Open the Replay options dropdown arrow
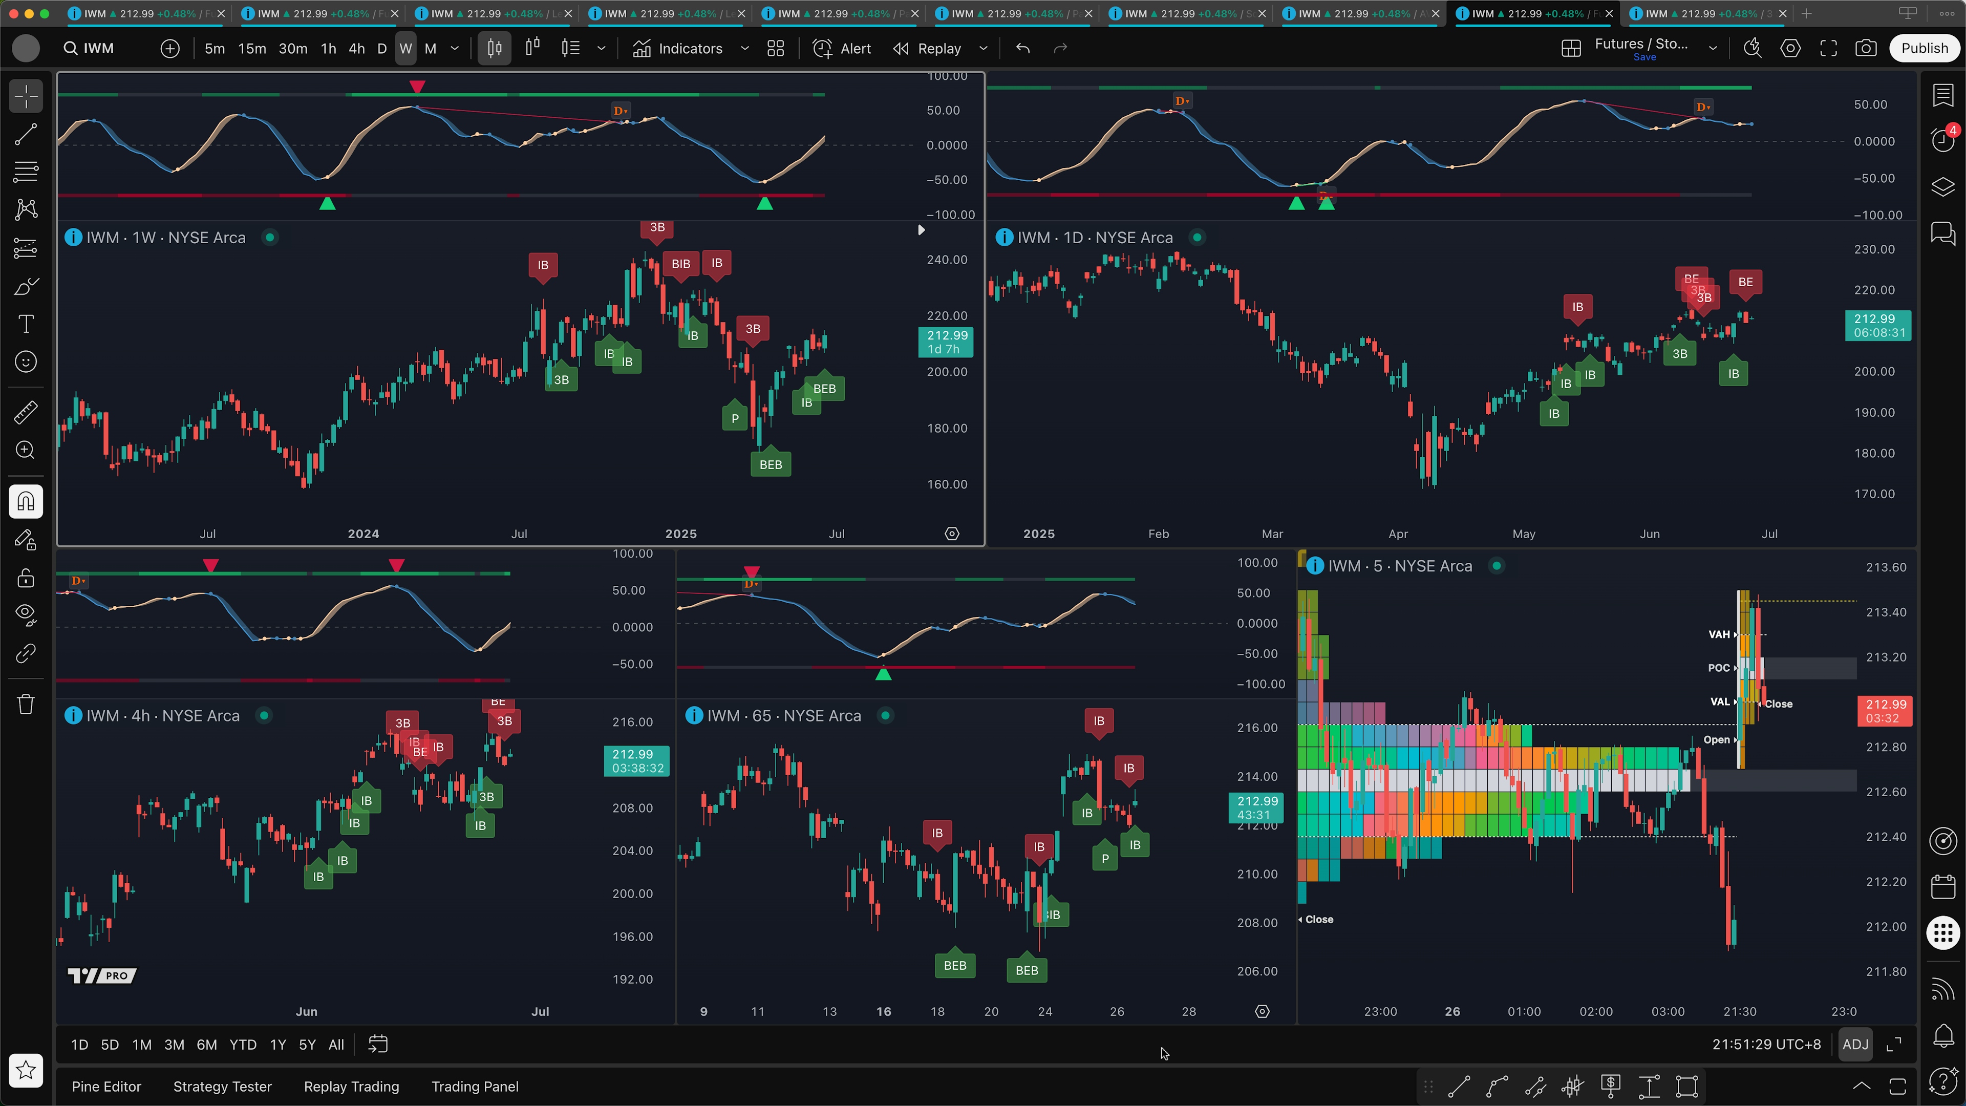 click(983, 48)
